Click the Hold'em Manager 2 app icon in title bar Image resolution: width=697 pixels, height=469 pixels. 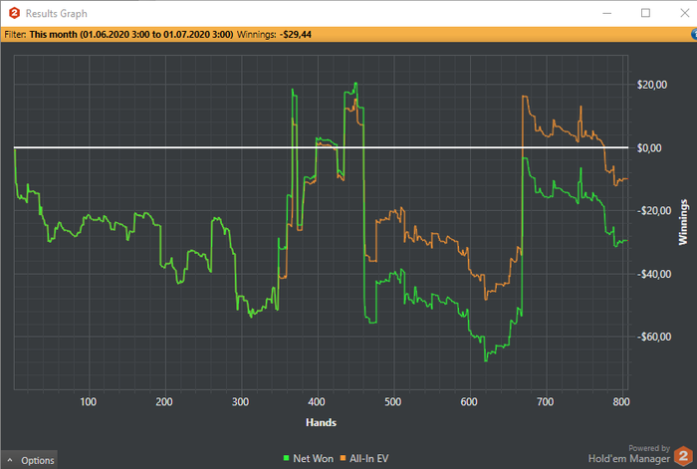(14, 13)
